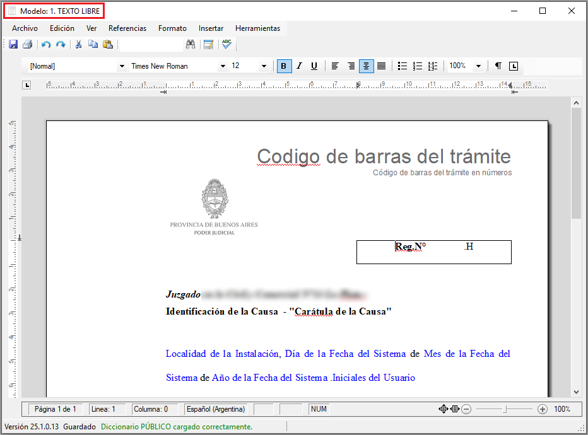Open the Insertar menu
This screenshot has width=588, height=435.
(211, 28)
